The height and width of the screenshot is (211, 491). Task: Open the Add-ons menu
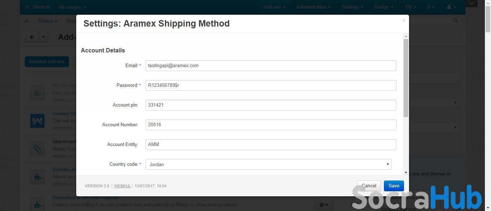click(x=275, y=7)
